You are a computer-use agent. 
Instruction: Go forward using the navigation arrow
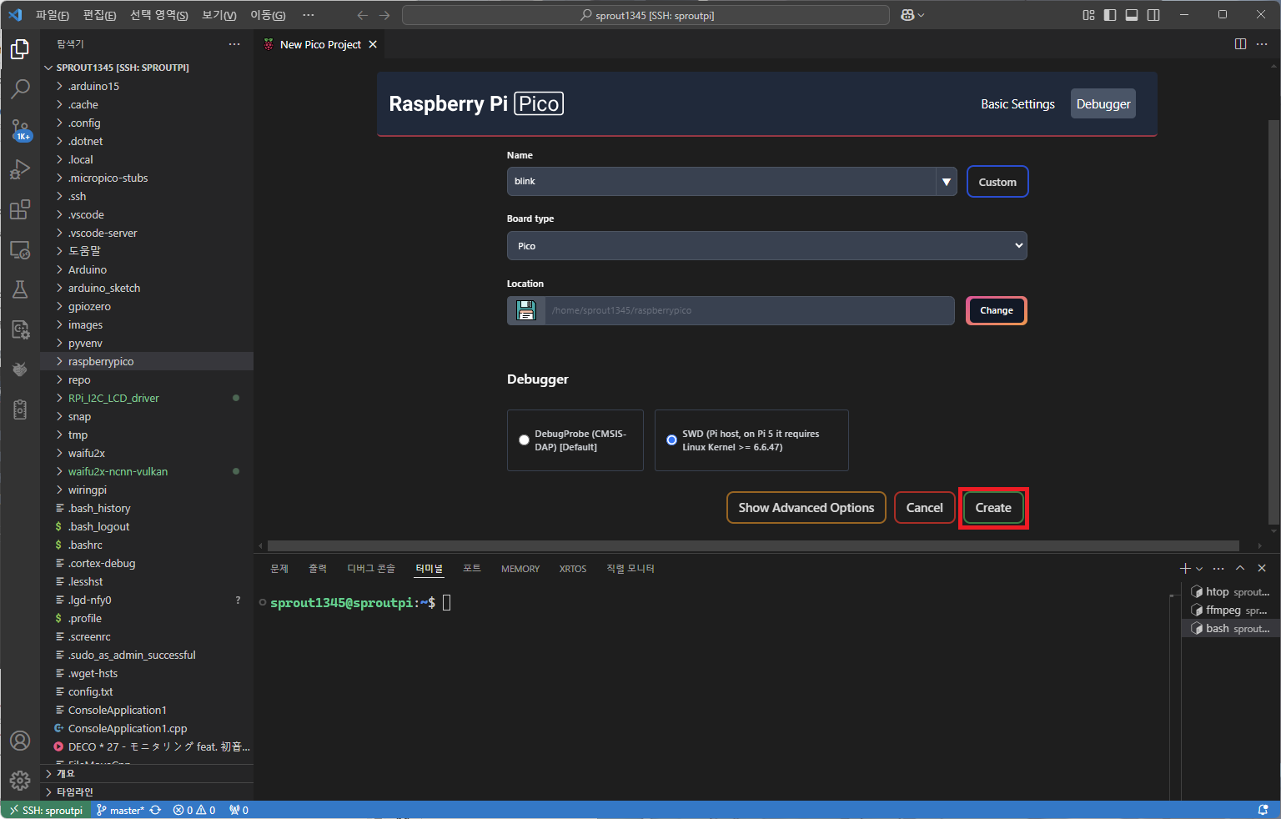tap(384, 15)
